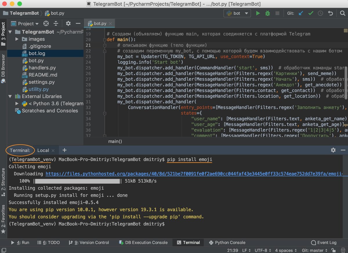Expand the Python 3.6 library node
This screenshot has width=348, height=253.
(17, 104)
